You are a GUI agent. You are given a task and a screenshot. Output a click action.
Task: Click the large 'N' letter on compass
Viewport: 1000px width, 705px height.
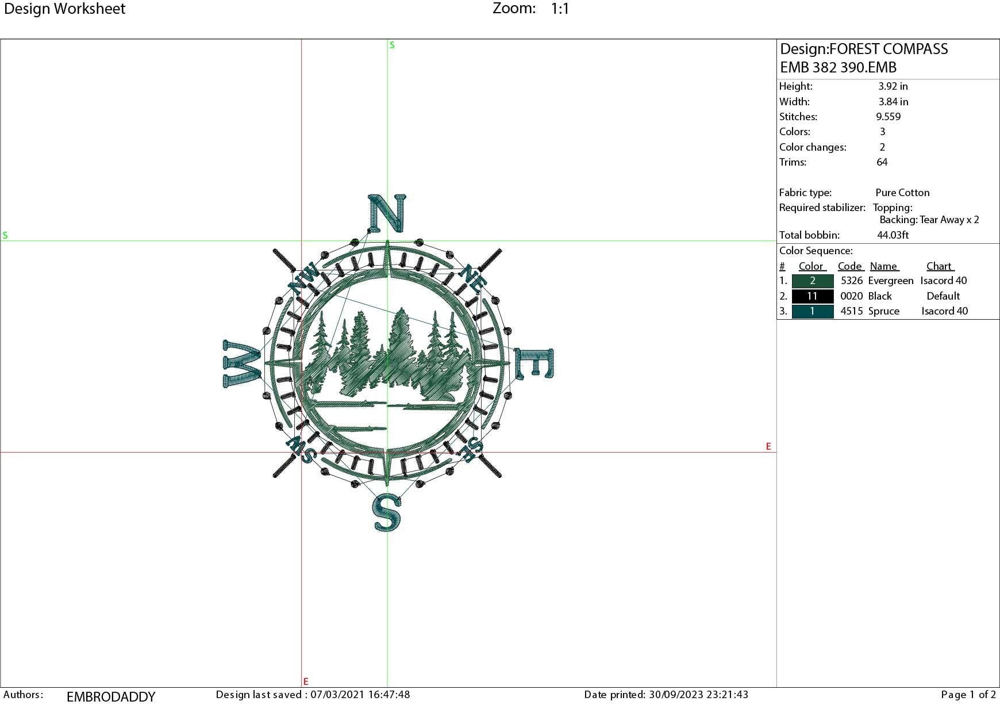pos(386,213)
